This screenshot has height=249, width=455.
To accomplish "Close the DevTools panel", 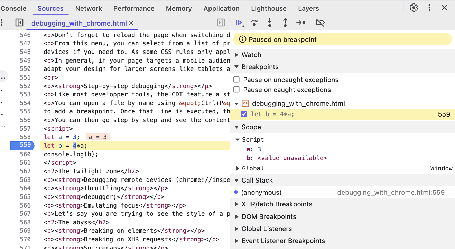I will [444, 8].
